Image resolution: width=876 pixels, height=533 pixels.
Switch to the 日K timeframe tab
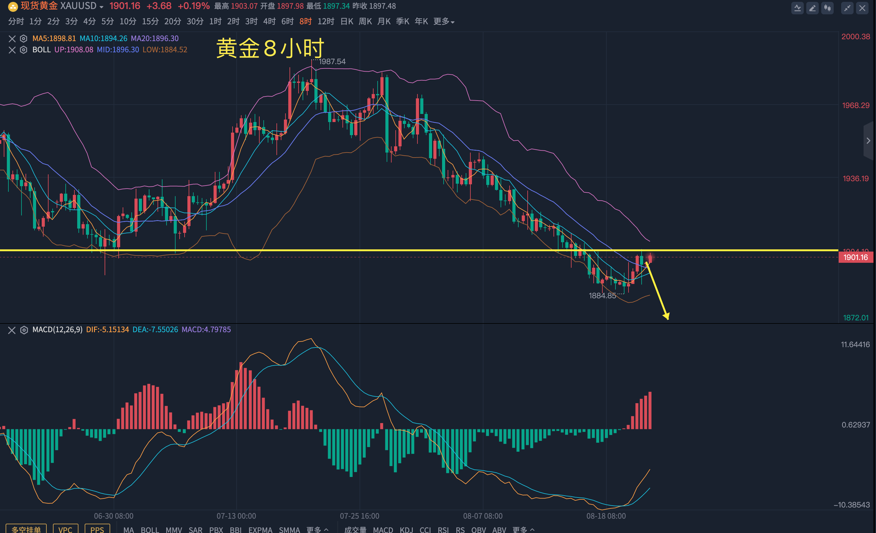click(x=346, y=22)
